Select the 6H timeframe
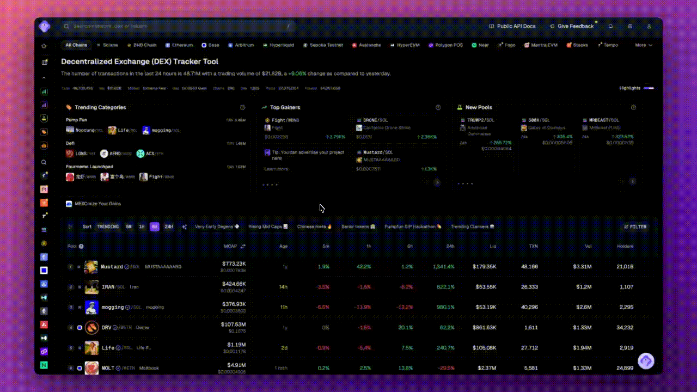 155,226
